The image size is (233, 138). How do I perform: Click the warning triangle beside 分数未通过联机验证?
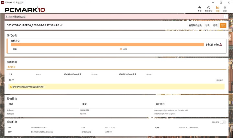click(6, 16)
